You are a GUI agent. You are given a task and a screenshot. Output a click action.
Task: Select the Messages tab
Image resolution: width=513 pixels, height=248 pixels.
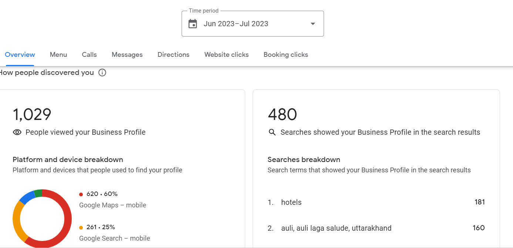[x=127, y=55]
